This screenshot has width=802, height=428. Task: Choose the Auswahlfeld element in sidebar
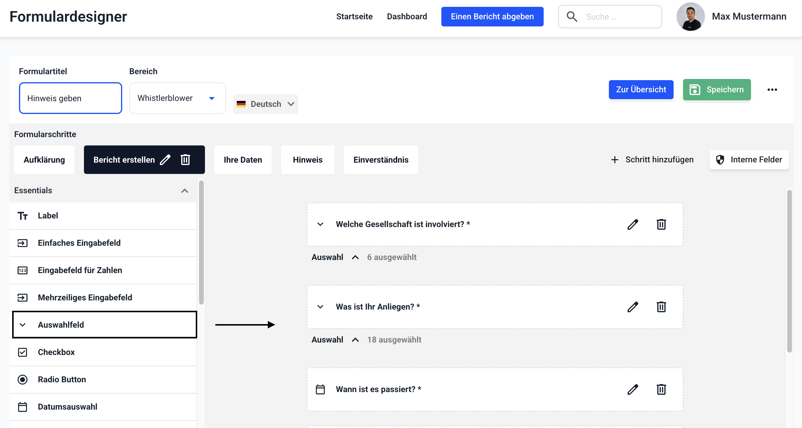click(x=104, y=325)
